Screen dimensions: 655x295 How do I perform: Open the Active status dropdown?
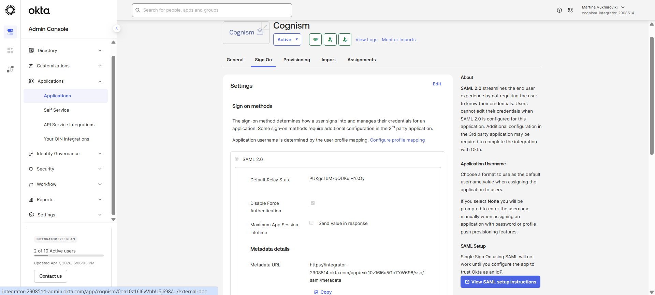(x=287, y=39)
